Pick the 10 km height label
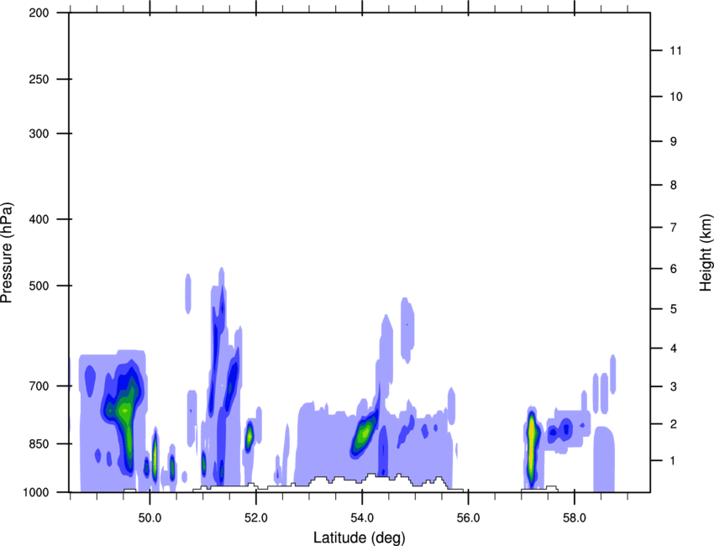The width and height of the screenshot is (714, 546). tap(676, 97)
